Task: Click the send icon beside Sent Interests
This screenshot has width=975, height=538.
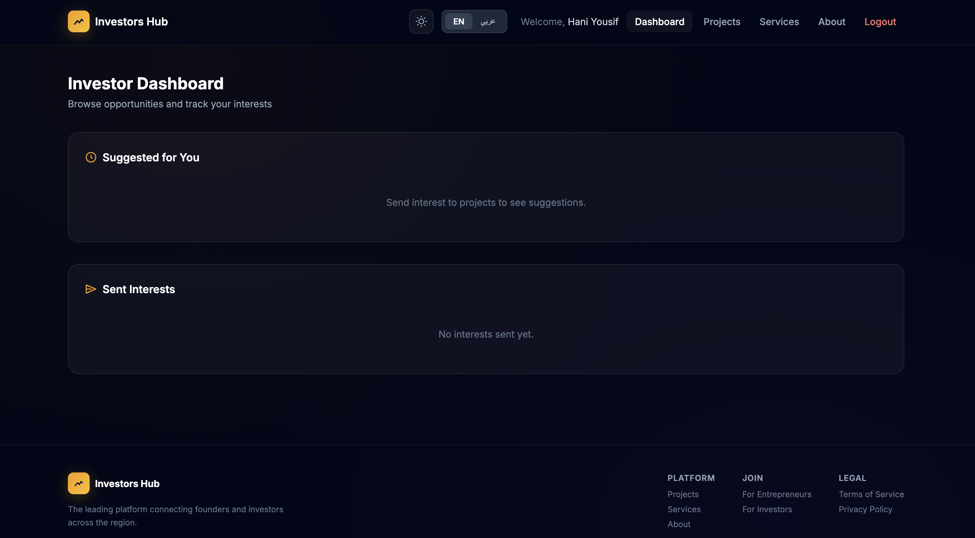Action: coord(91,289)
